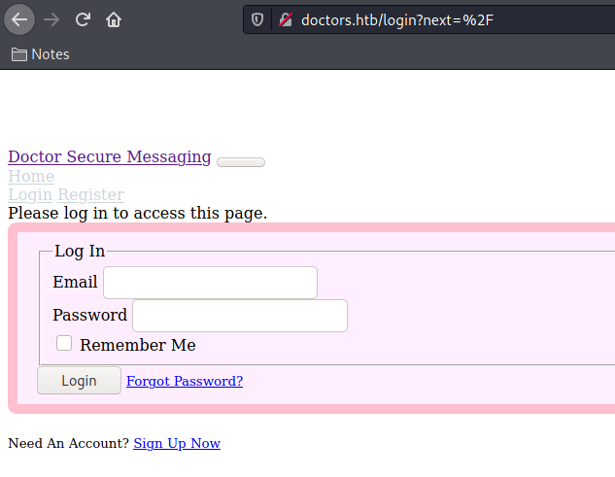This screenshot has height=477, width=615.
Task: Reload the current page
Action: (83, 19)
